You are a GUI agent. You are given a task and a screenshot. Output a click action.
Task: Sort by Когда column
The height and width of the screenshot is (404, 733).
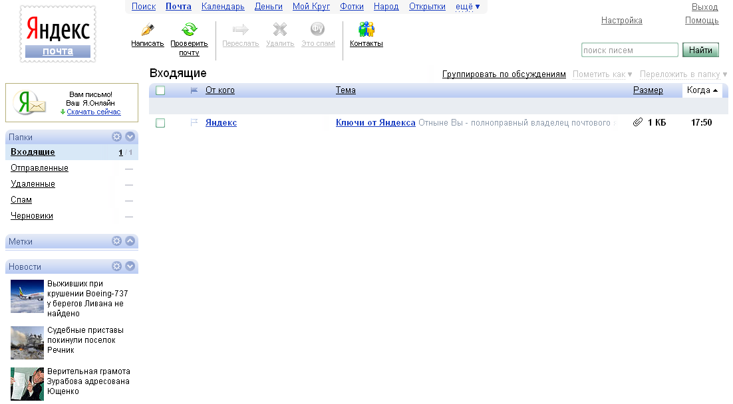(702, 90)
